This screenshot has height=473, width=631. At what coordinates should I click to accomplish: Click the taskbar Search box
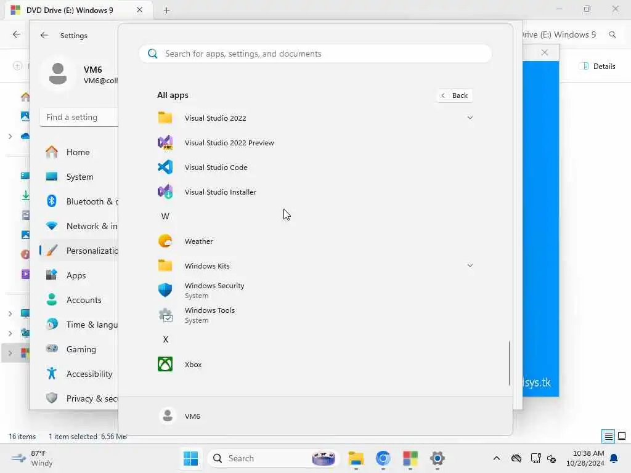[x=273, y=458]
